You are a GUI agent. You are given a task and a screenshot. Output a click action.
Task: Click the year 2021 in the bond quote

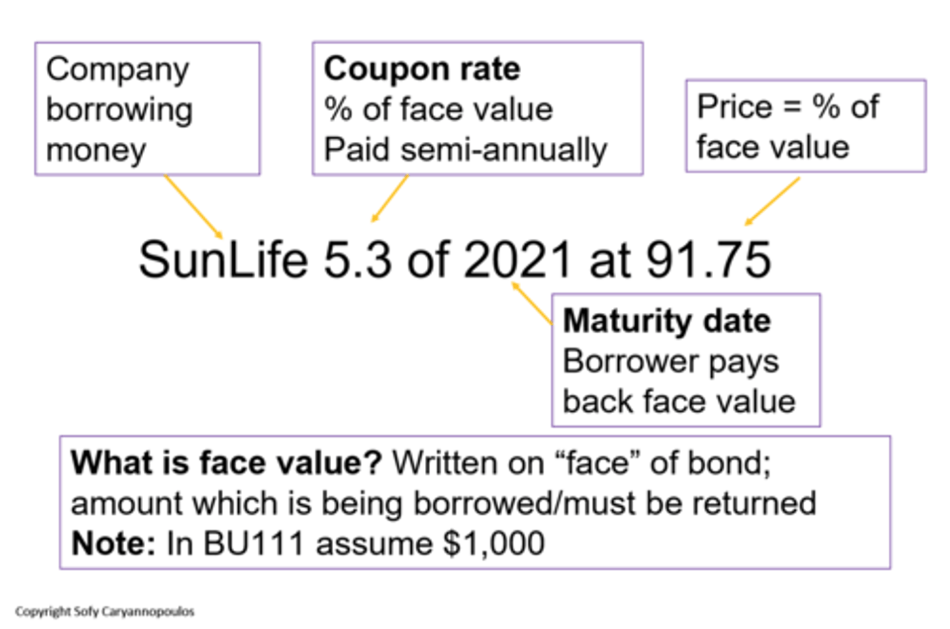point(517,259)
